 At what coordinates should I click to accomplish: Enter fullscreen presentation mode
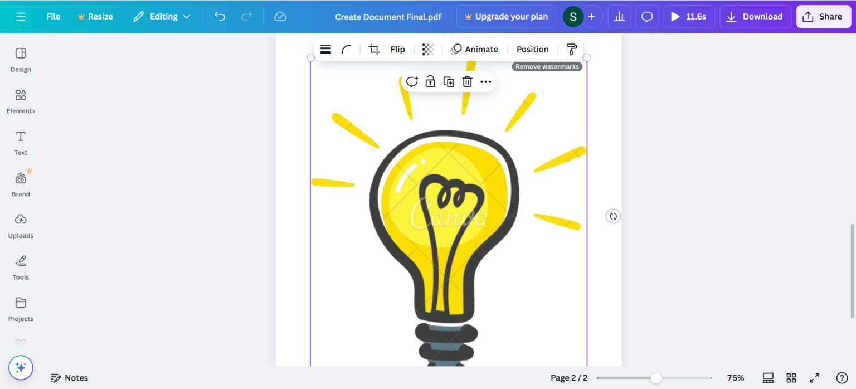pos(814,378)
